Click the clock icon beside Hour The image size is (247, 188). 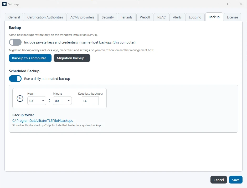pos(20,99)
